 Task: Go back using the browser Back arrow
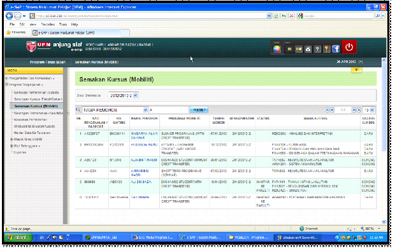[10, 16]
